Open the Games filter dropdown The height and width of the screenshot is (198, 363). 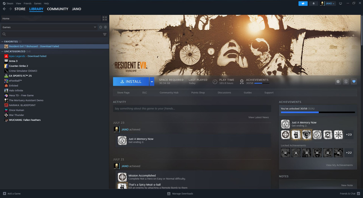[x=49, y=27]
